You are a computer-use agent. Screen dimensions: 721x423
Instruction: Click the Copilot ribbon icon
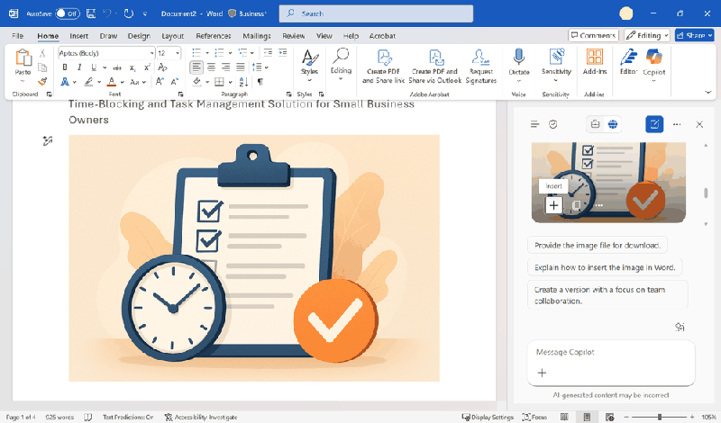coord(654,58)
